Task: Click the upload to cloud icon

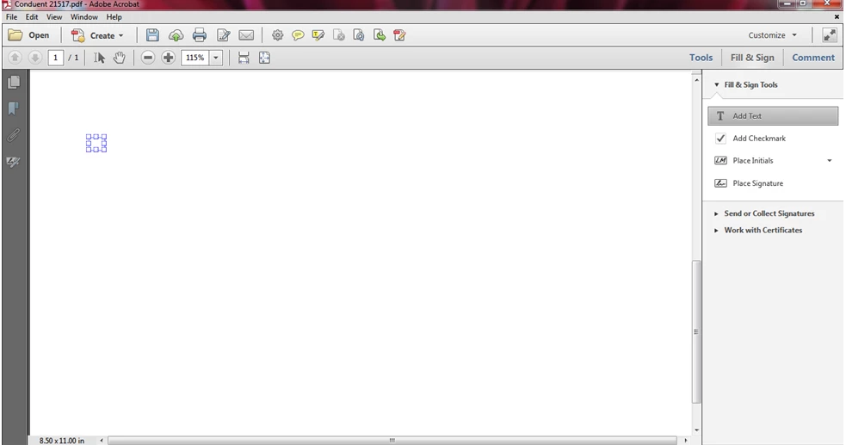Action: pos(176,35)
